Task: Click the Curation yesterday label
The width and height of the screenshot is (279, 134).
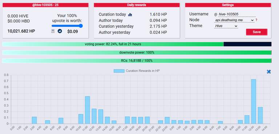Action: click(x=116, y=26)
